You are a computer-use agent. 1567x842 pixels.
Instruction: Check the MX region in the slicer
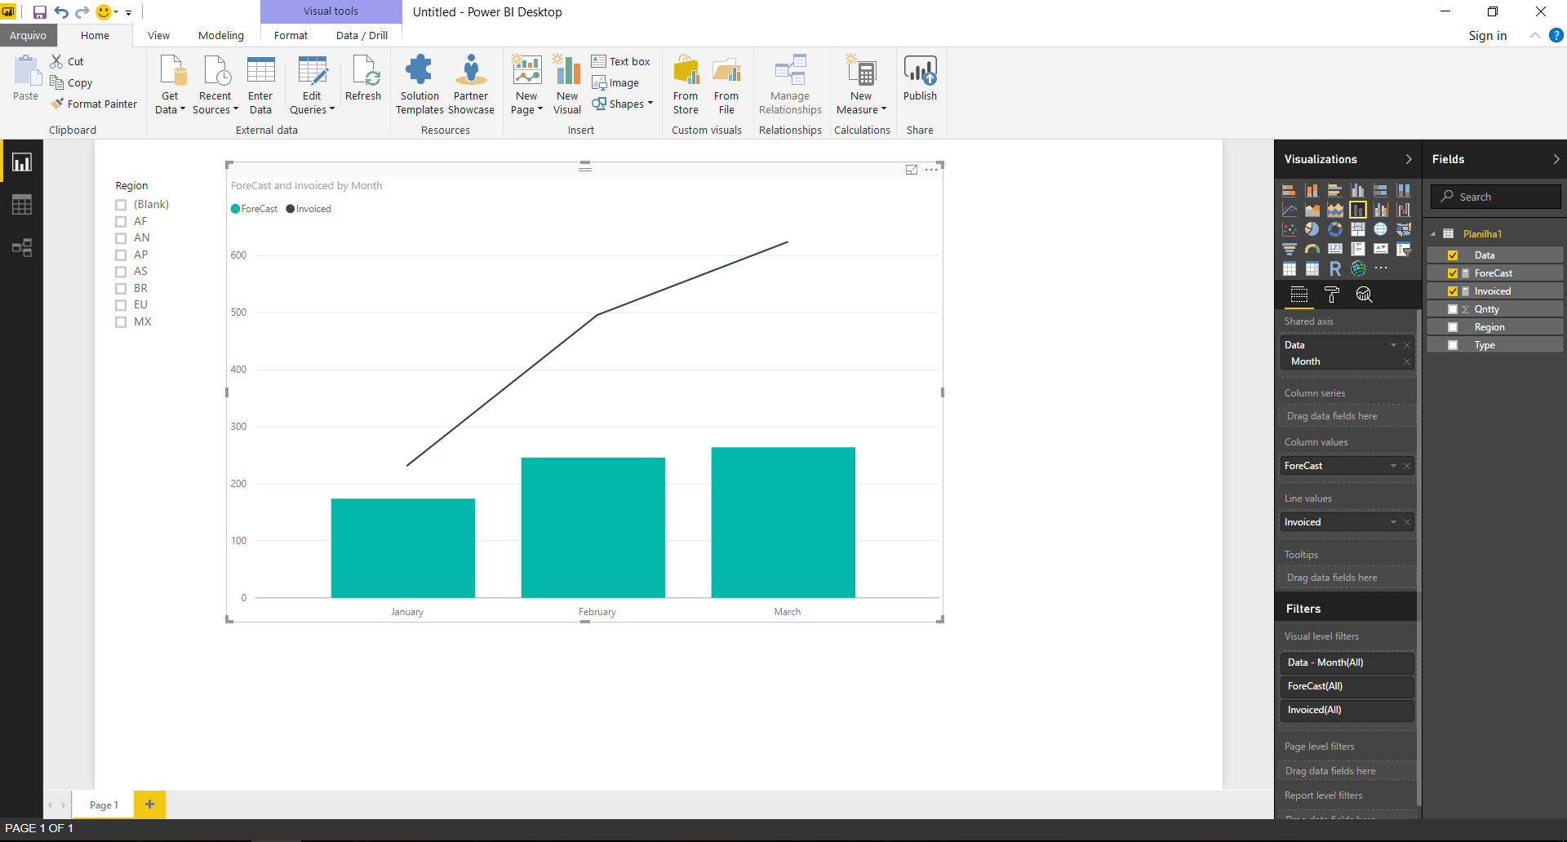click(x=121, y=322)
